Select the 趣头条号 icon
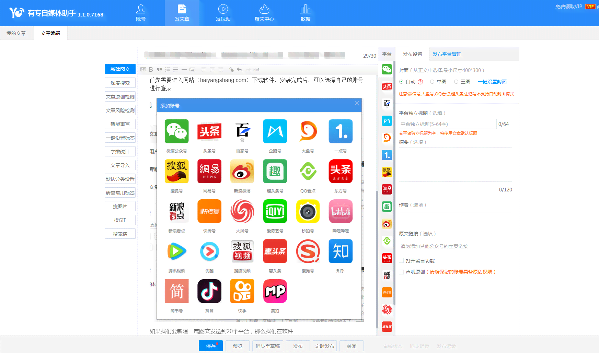This screenshot has height=353, width=599. pyautogui.click(x=275, y=171)
